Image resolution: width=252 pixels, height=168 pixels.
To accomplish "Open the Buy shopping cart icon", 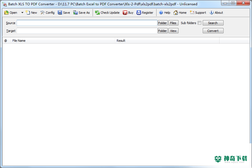I will pyautogui.click(x=125, y=13).
